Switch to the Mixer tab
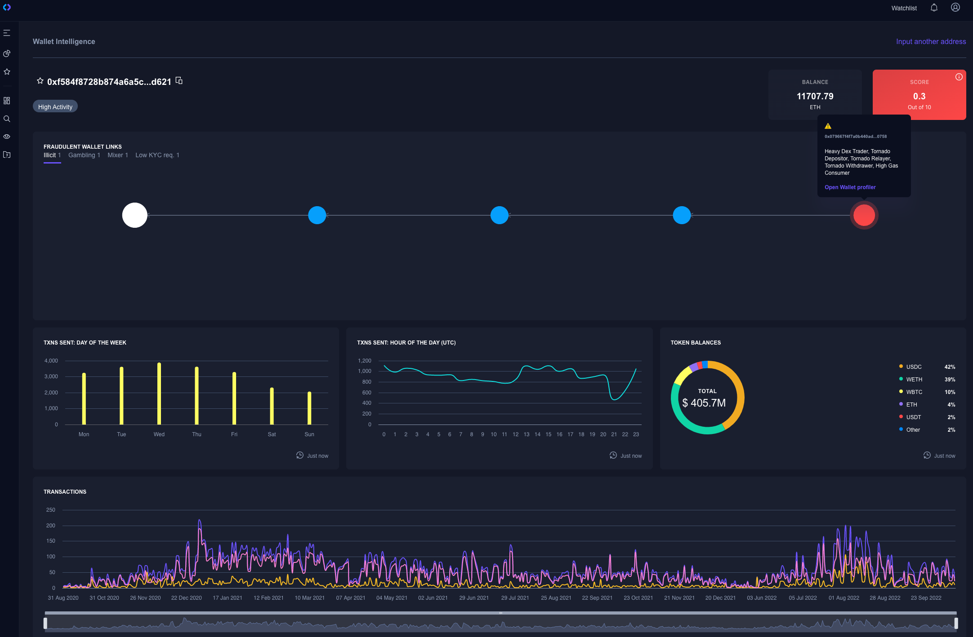The width and height of the screenshot is (973, 637). pyautogui.click(x=117, y=155)
